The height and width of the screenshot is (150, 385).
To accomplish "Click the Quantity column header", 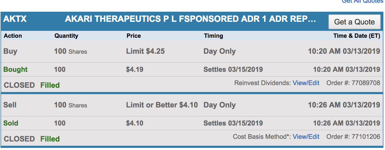I will [x=66, y=36].
